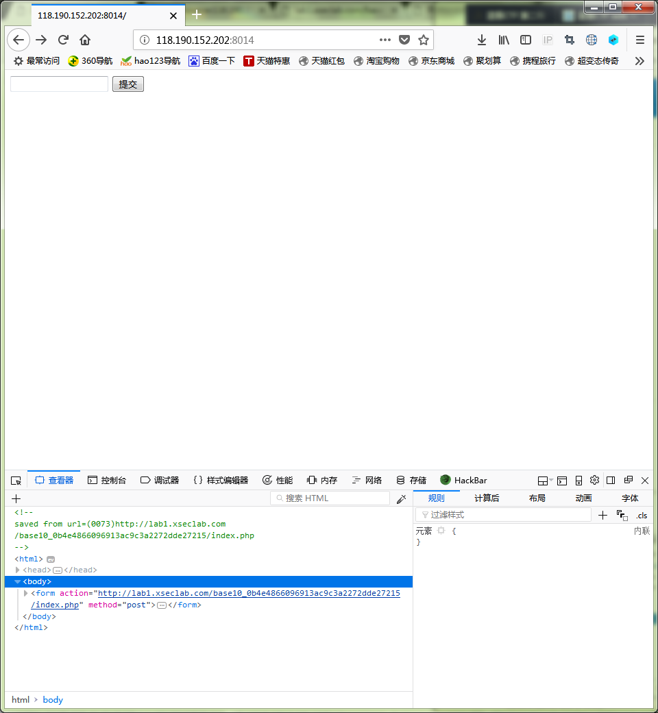Image resolution: width=658 pixels, height=713 pixels.
Task: Open the Firefox downloads arrow icon
Action: pos(482,40)
